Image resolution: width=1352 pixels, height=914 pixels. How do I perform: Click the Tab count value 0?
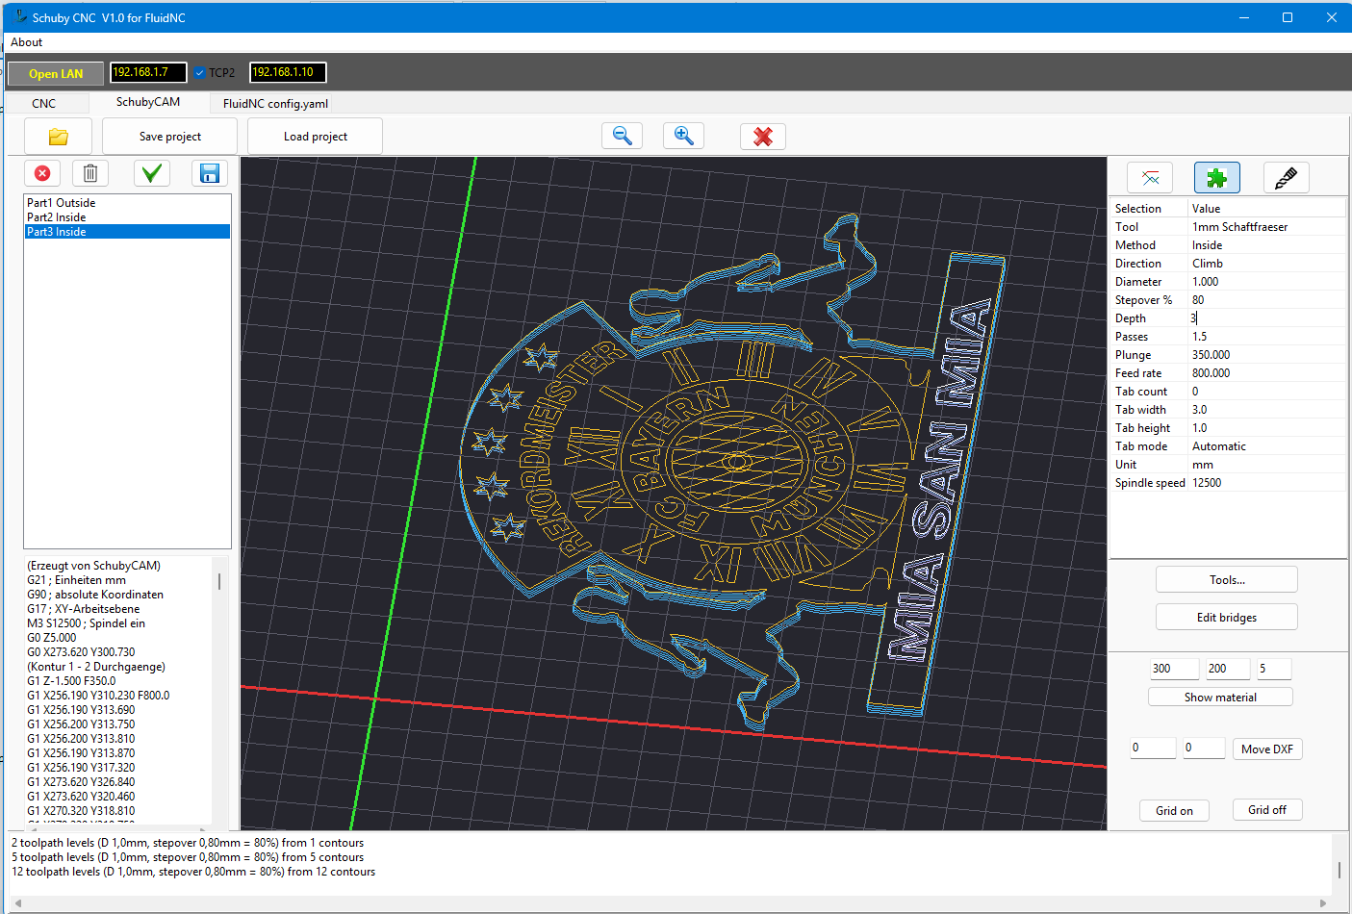(1266, 392)
